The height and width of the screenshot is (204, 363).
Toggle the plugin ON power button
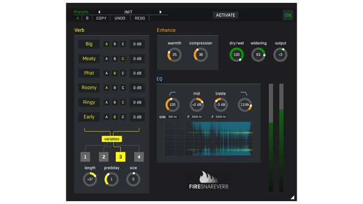288,15
